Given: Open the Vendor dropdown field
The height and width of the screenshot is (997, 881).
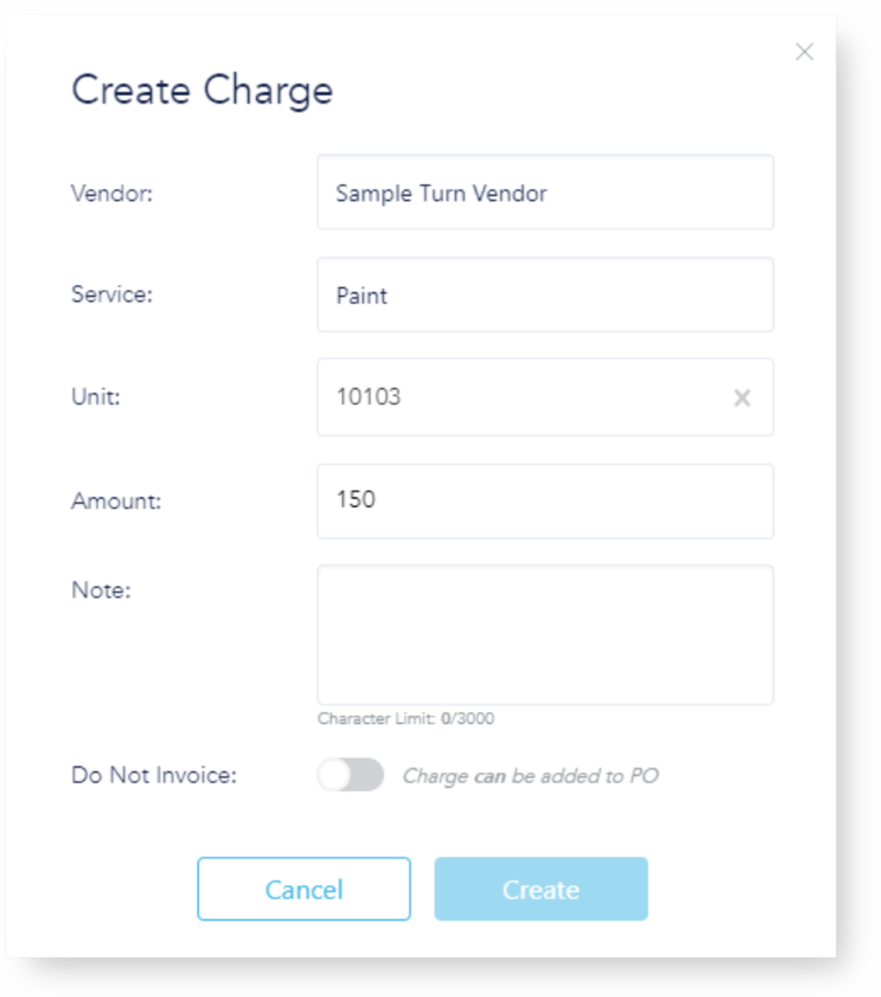Looking at the screenshot, I should [x=545, y=192].
